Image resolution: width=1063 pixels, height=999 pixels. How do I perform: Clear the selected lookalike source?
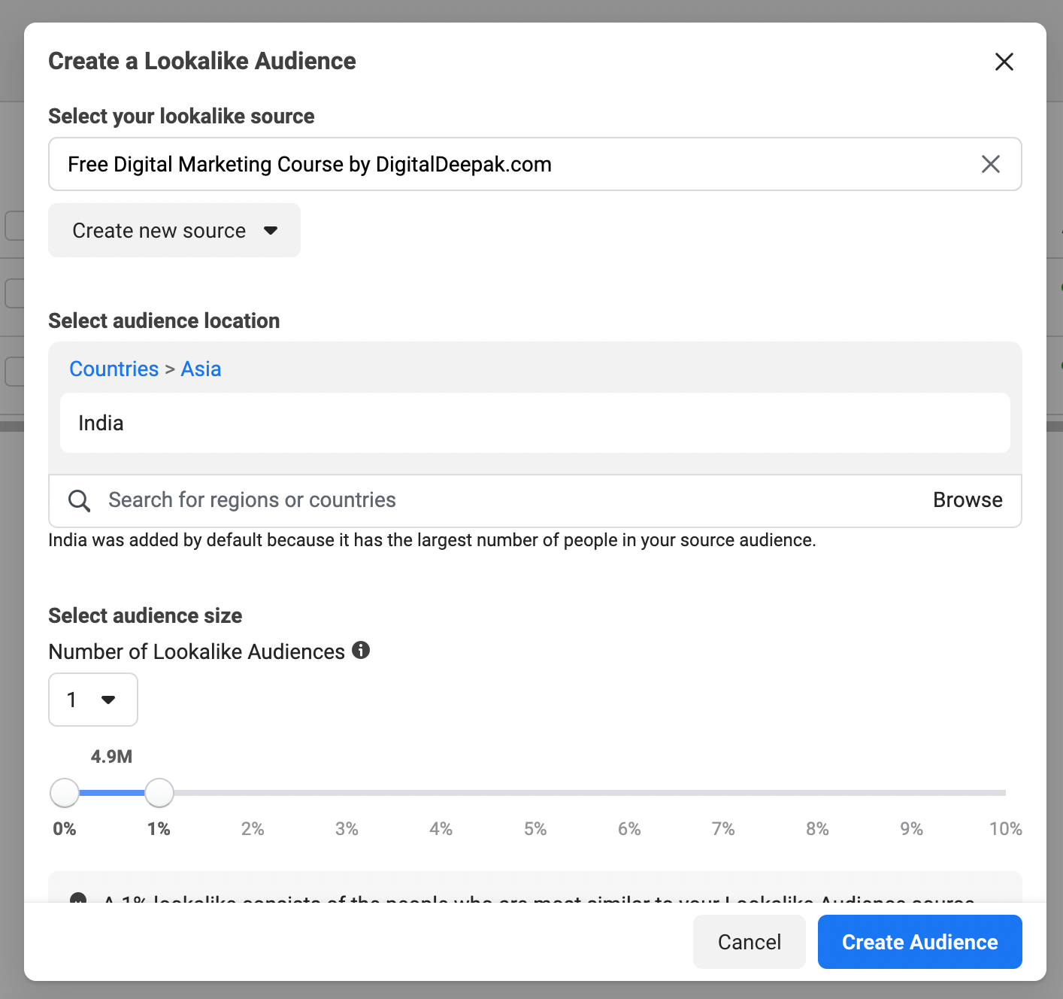coord(991,164)
